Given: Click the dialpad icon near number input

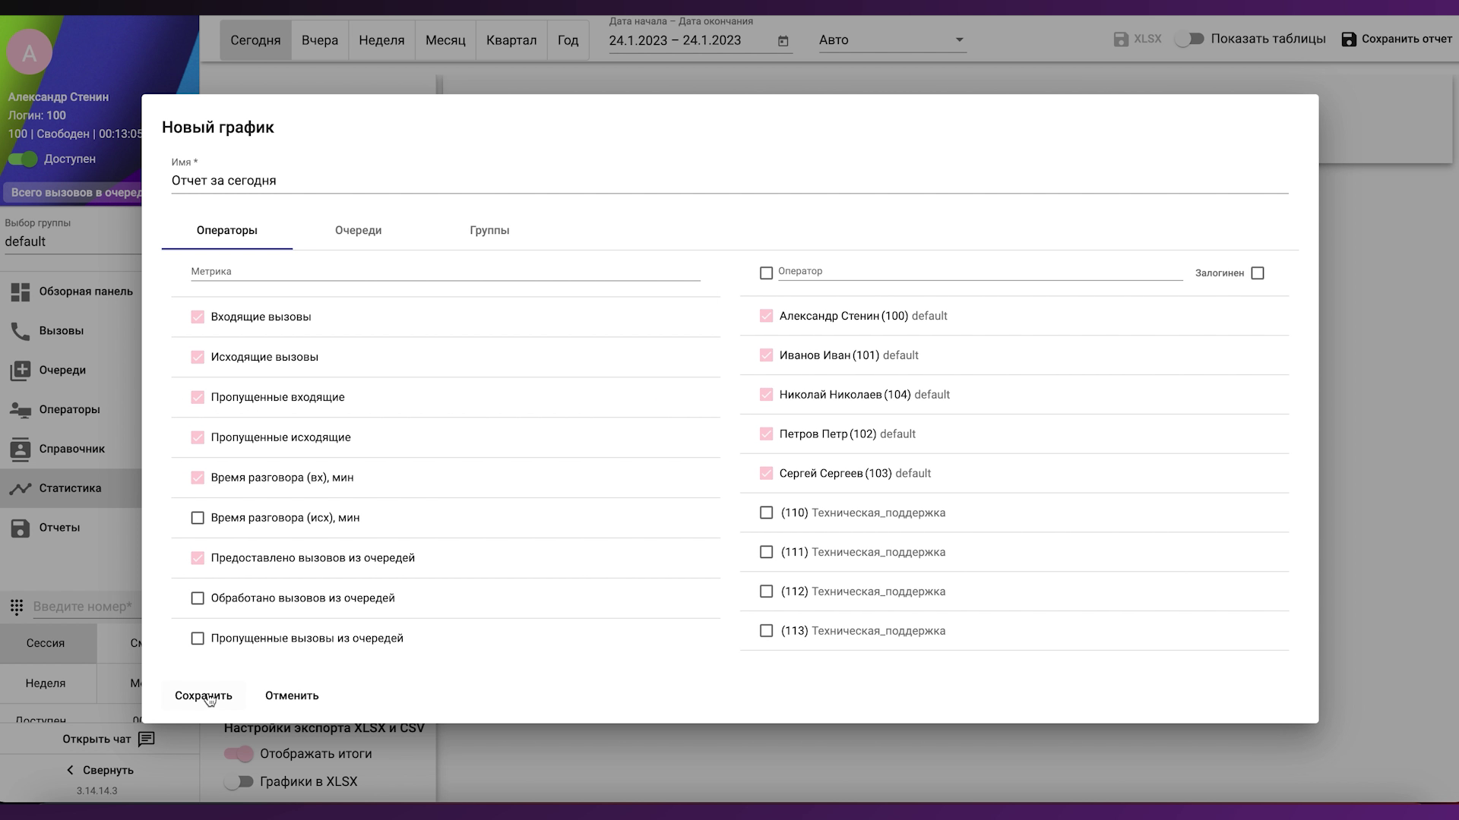Looking at the screenshot, I should [17, 607].
